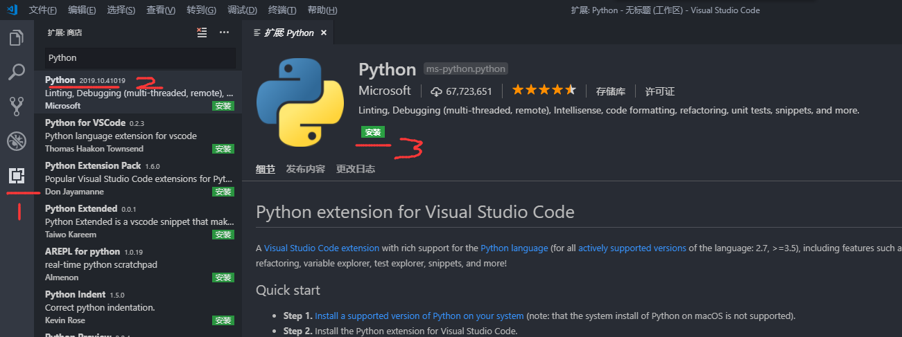Install the Python extension from details page
This screenshot has width=902, height=337.
click(x=373, y=132)
